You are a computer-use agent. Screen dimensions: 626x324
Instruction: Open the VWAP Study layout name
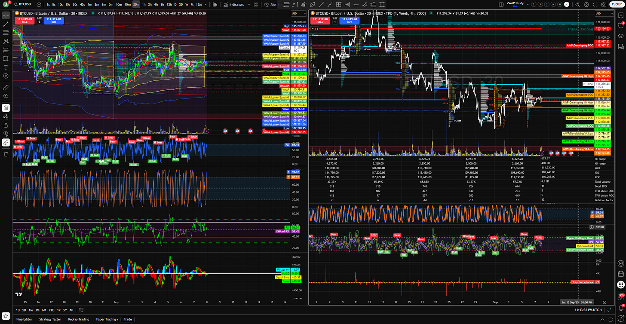[515, 4]
